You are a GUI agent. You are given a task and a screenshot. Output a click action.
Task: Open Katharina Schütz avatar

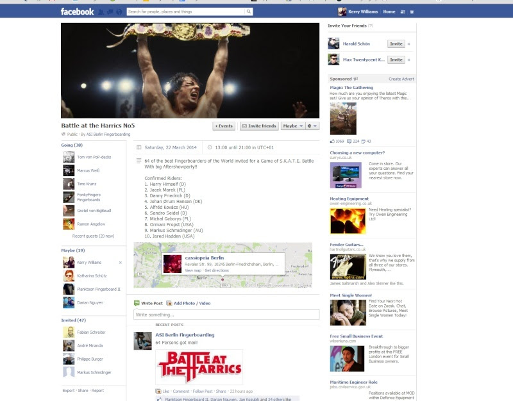tap(69, 276)
